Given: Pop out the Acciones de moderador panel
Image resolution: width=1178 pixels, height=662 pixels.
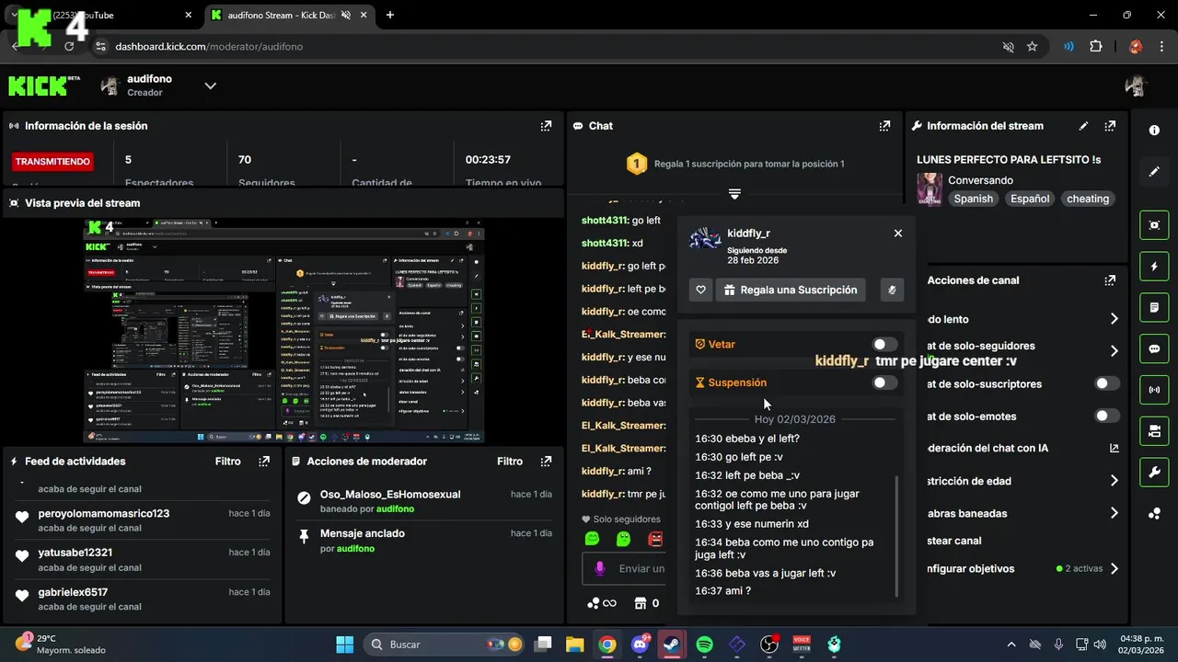Looking at the screenshot, I should [546, 462].
